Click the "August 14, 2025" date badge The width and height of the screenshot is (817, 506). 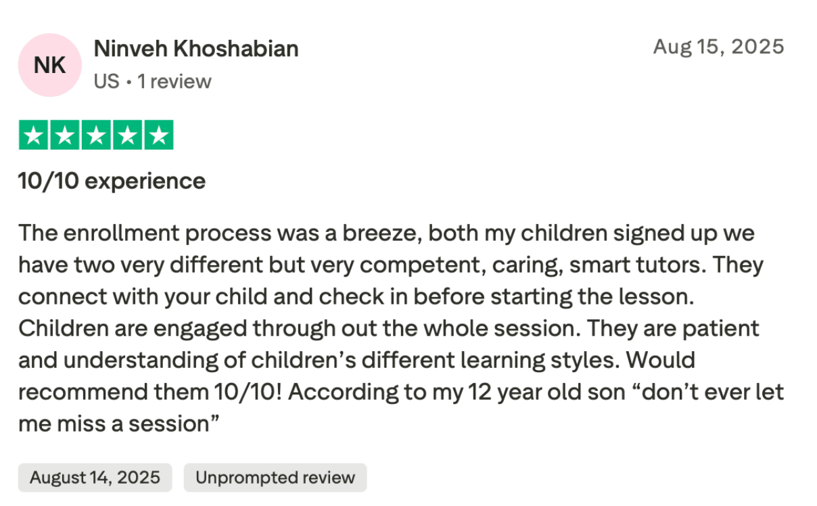95,478
